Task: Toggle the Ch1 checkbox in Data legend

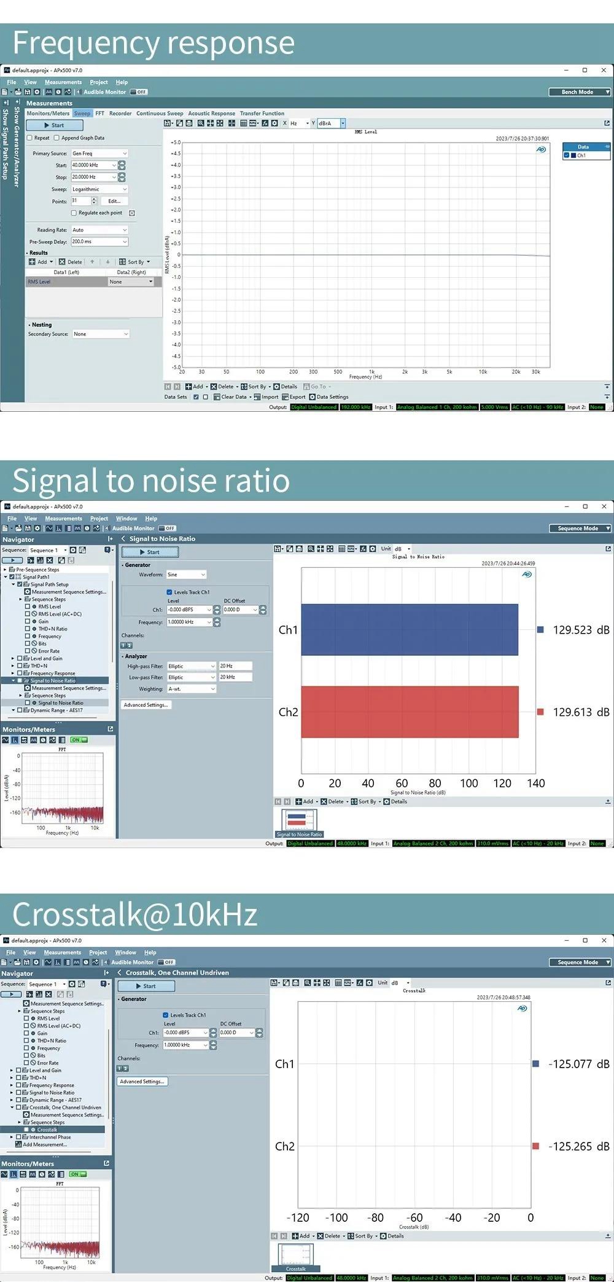Action: tap(566, 155)
